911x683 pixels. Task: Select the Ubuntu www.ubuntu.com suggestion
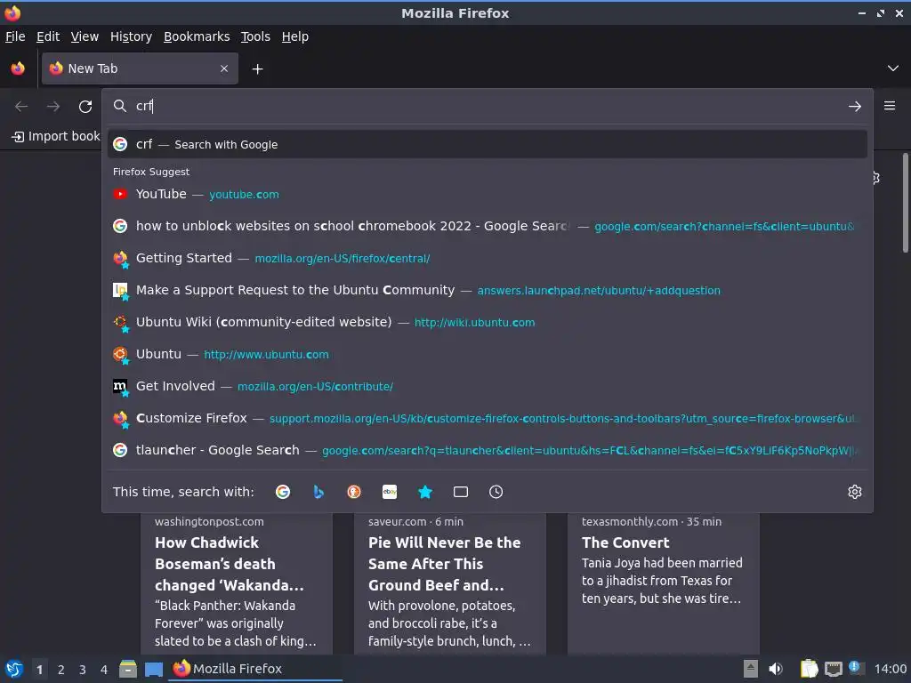click(x=487, y=354)
